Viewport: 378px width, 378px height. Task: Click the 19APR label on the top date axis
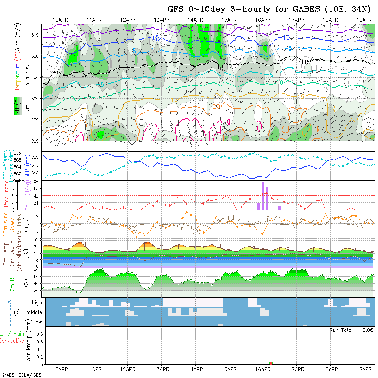pyautogui.click(x=364, y=20)
